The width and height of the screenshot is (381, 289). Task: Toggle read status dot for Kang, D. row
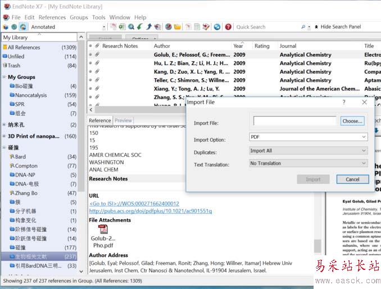[90, 71]
